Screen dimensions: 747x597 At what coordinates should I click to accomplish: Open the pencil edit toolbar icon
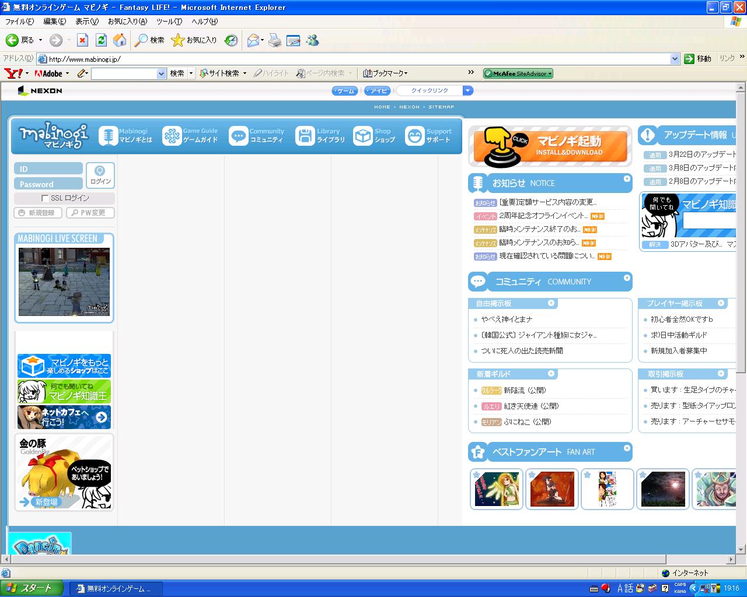tap(81, 73)
